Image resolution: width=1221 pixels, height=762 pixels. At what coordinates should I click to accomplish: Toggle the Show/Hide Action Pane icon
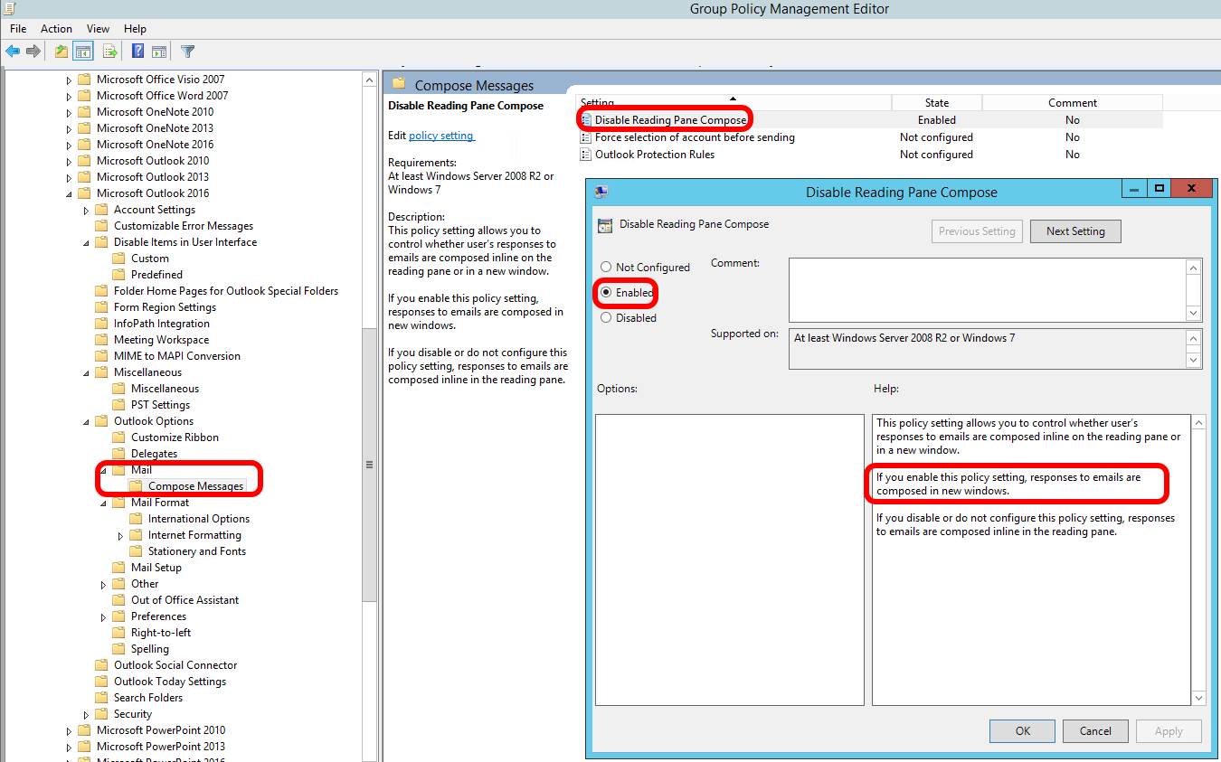[x=159, y=52]
